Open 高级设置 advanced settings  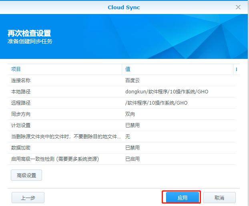pyautogui.click(x=26, y=175)
